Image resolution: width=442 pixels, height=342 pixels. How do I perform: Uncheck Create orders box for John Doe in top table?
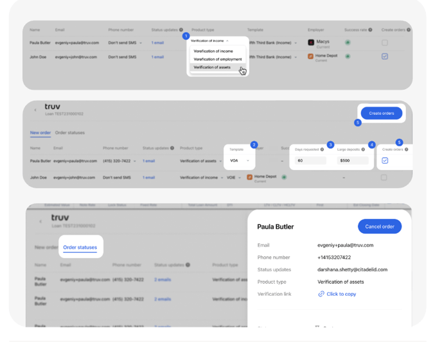pyautogui.click(x=385, y=56)
